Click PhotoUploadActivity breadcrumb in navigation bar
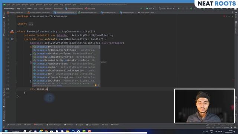 [74, 9]
